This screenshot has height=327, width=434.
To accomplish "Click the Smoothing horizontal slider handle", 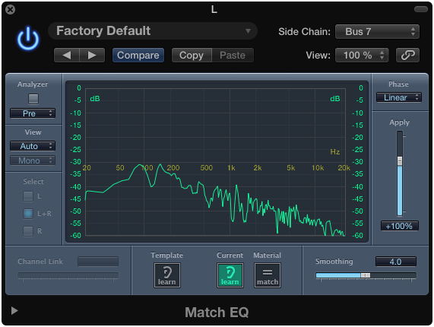I will tap(366, 275).
